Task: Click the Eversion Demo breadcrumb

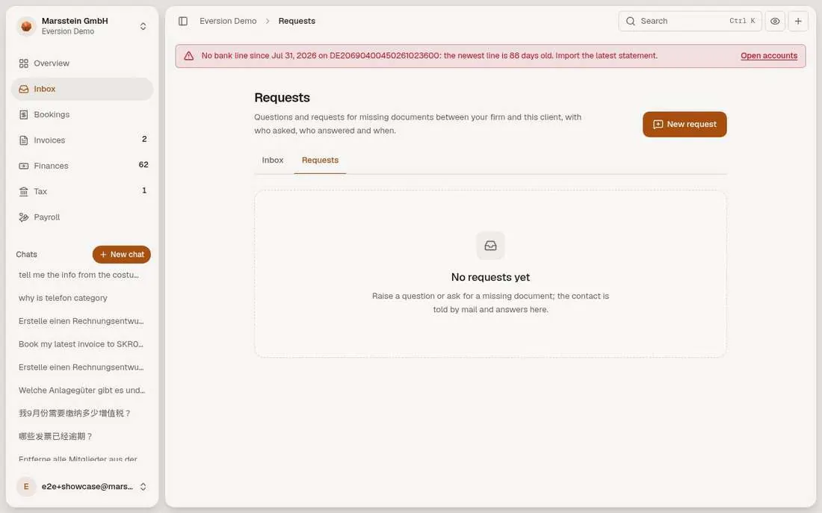Action: tap(228, 21)
